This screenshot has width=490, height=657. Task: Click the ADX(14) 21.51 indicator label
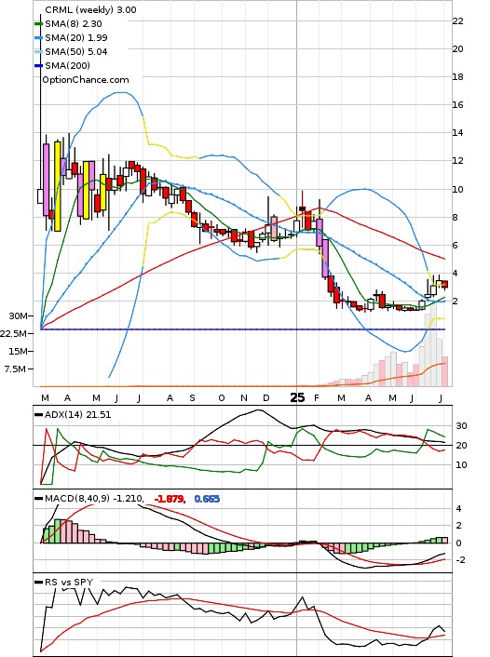pyautogui.click(x=77, y=415)
